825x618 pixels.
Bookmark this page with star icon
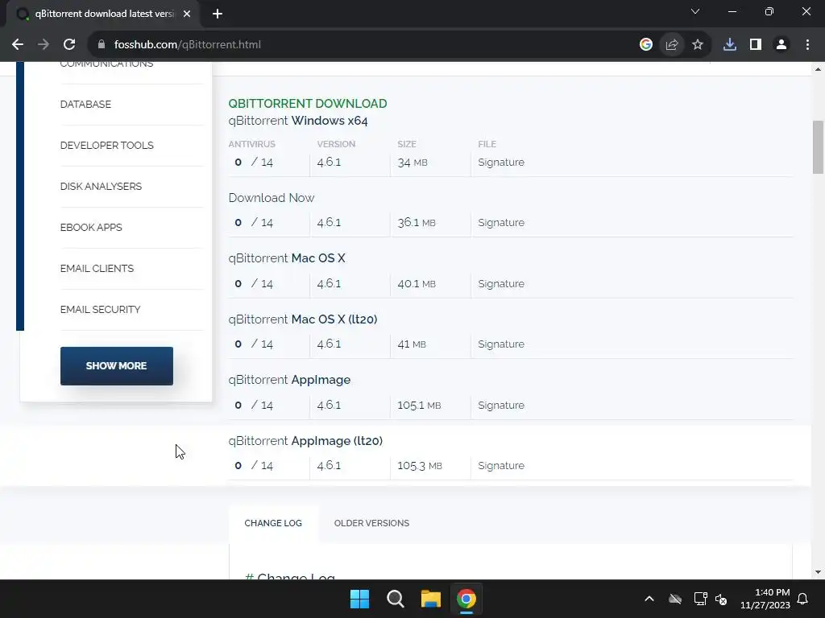(698, 45)
